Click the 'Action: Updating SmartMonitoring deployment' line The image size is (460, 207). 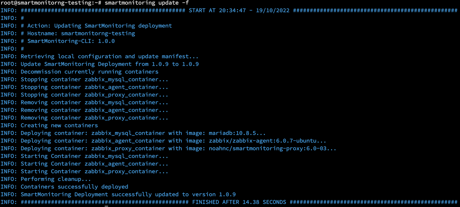click(96, 26)
